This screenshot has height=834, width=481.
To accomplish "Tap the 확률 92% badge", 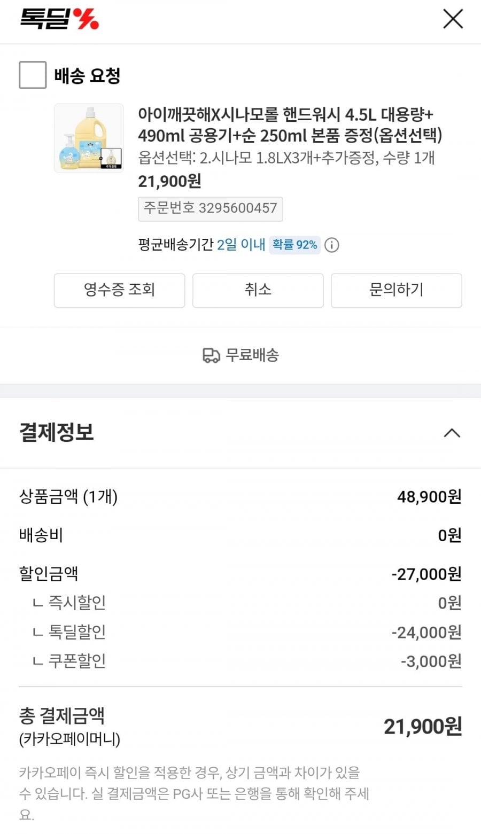I will pos(294,245).
